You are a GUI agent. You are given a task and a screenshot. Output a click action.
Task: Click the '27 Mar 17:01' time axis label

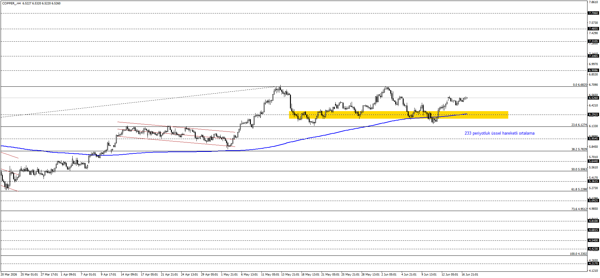[49, 275]
